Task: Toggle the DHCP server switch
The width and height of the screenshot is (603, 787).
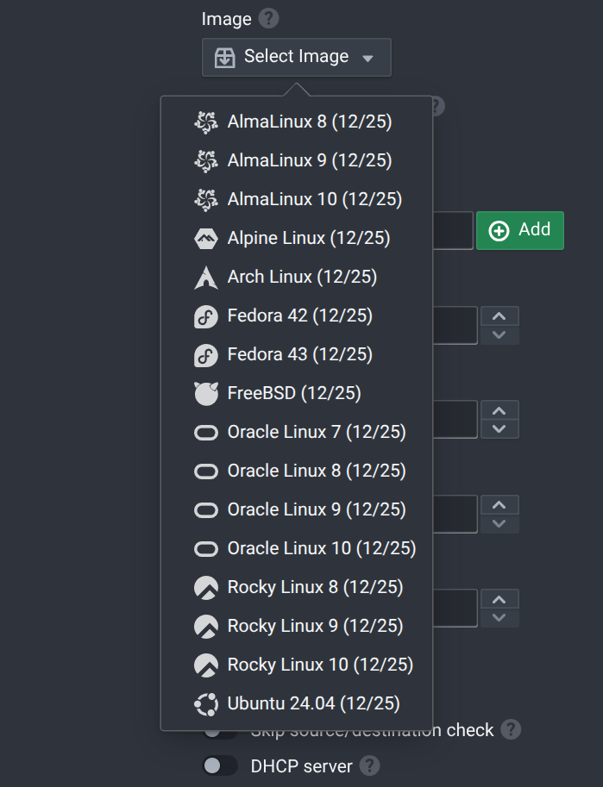Action: tap(219, 765)
